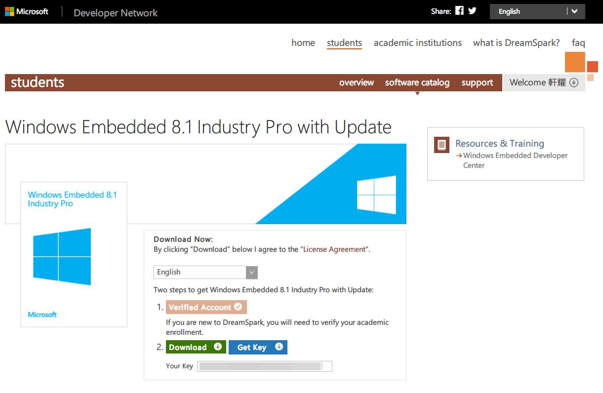Open software catalog tab
Viewport: 603px width, 393px height.
[417, 82]
